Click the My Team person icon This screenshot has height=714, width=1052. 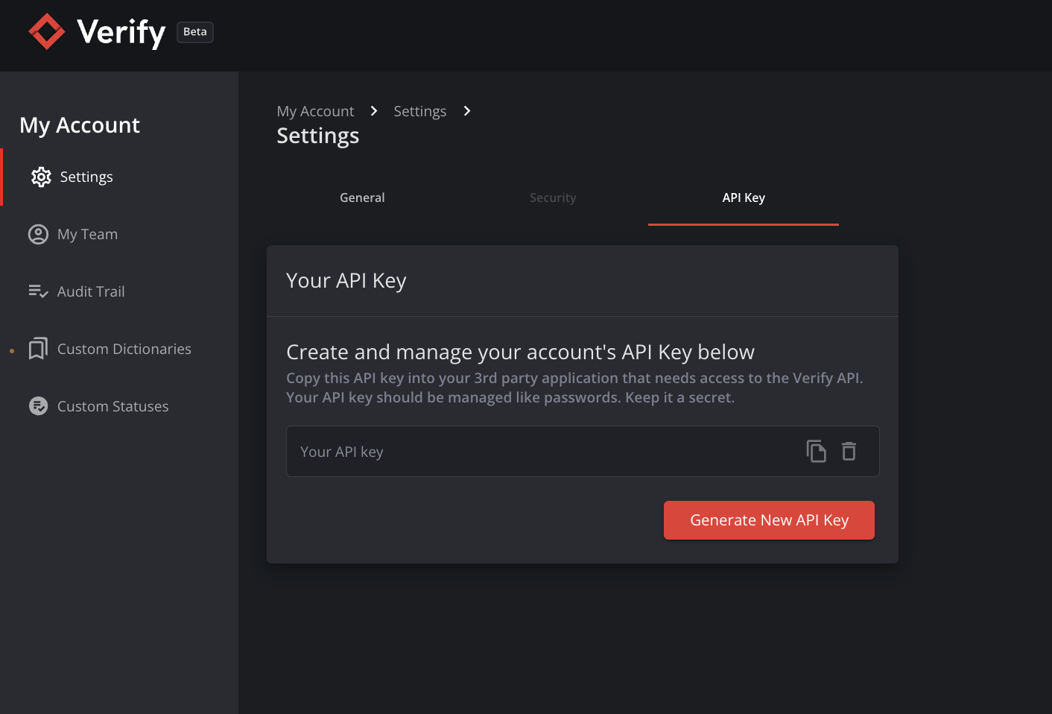click(38, 235)
